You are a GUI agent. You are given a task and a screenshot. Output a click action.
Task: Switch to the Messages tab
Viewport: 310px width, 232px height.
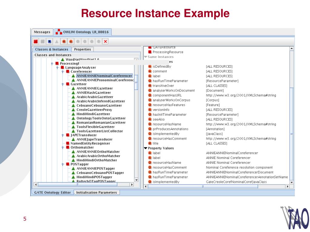(42, 32)
